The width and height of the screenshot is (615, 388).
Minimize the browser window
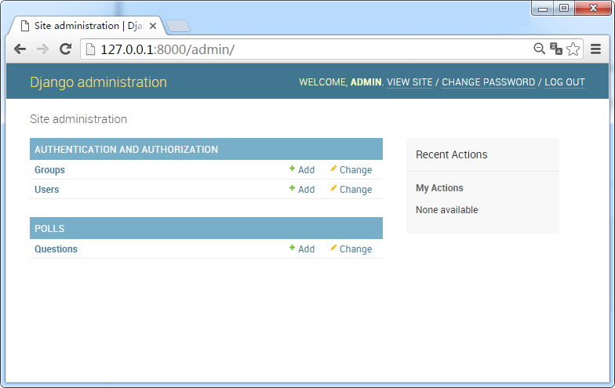click(x=543, y=8)
